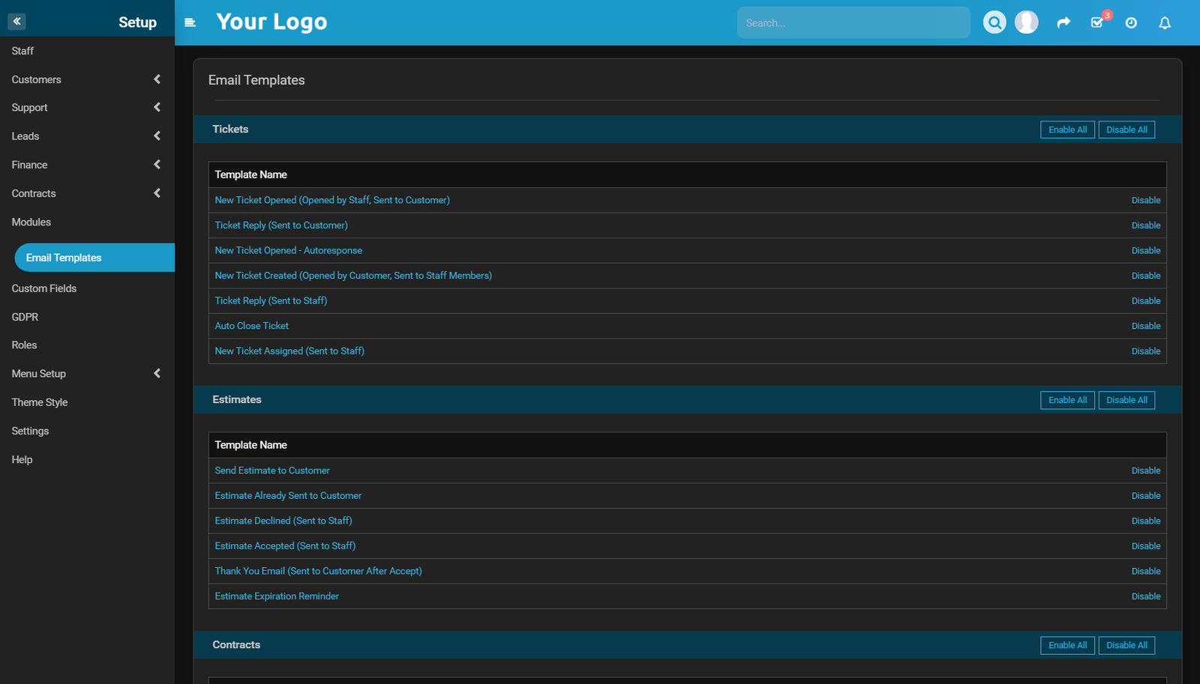Open the user profile avatar menu

(1026, 22)
